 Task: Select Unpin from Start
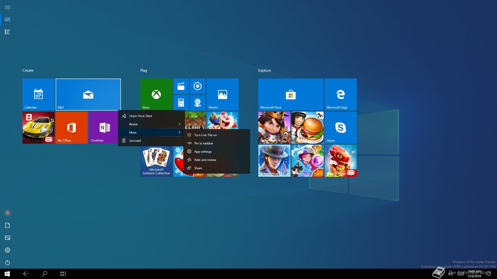click(151, 116)
